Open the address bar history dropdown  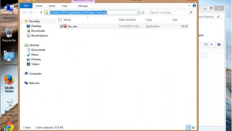(138, 13)
